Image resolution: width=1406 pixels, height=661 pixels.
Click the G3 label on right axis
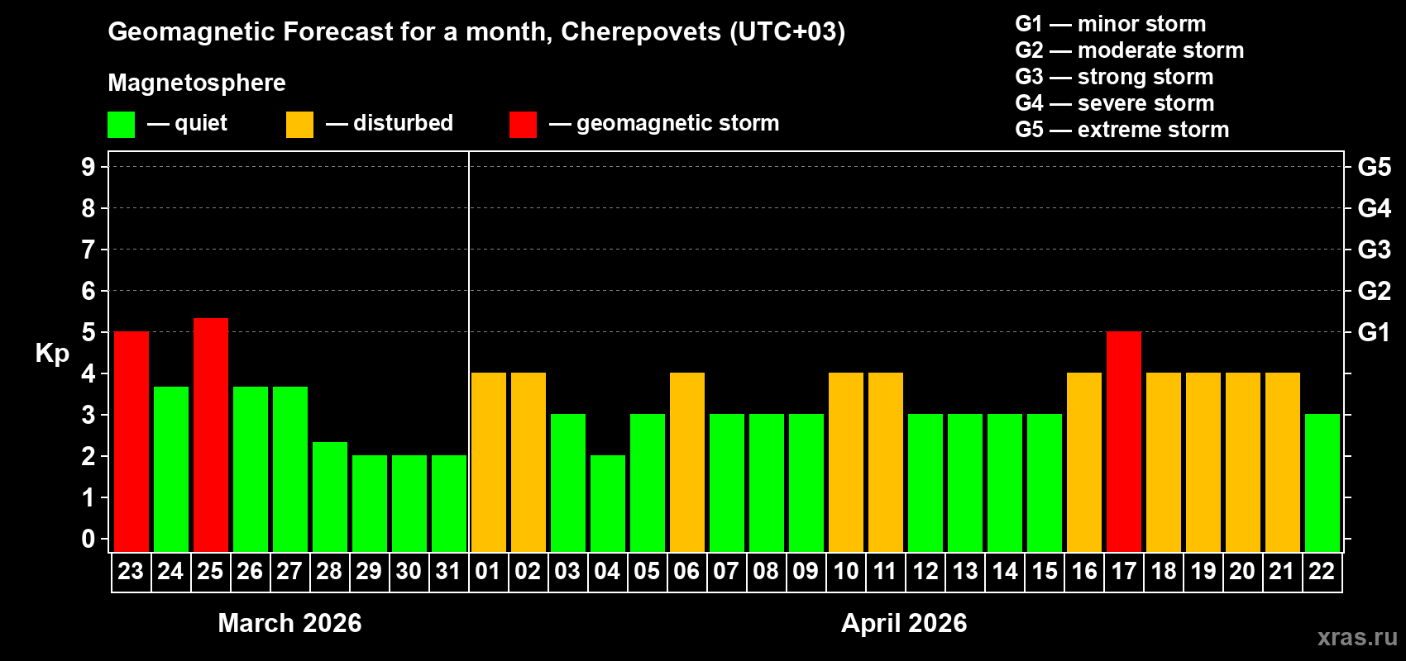coord(1375,250)
